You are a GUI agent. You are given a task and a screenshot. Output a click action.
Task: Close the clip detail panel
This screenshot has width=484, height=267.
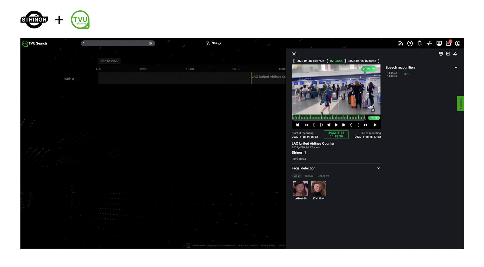click(294, 54)
